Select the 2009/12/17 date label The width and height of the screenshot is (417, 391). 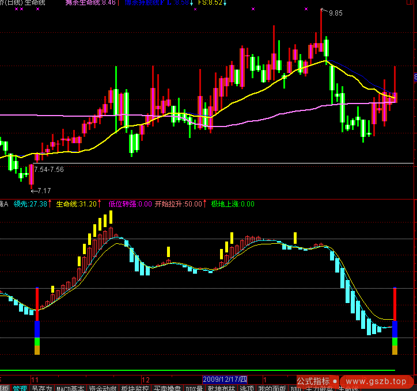225,380
